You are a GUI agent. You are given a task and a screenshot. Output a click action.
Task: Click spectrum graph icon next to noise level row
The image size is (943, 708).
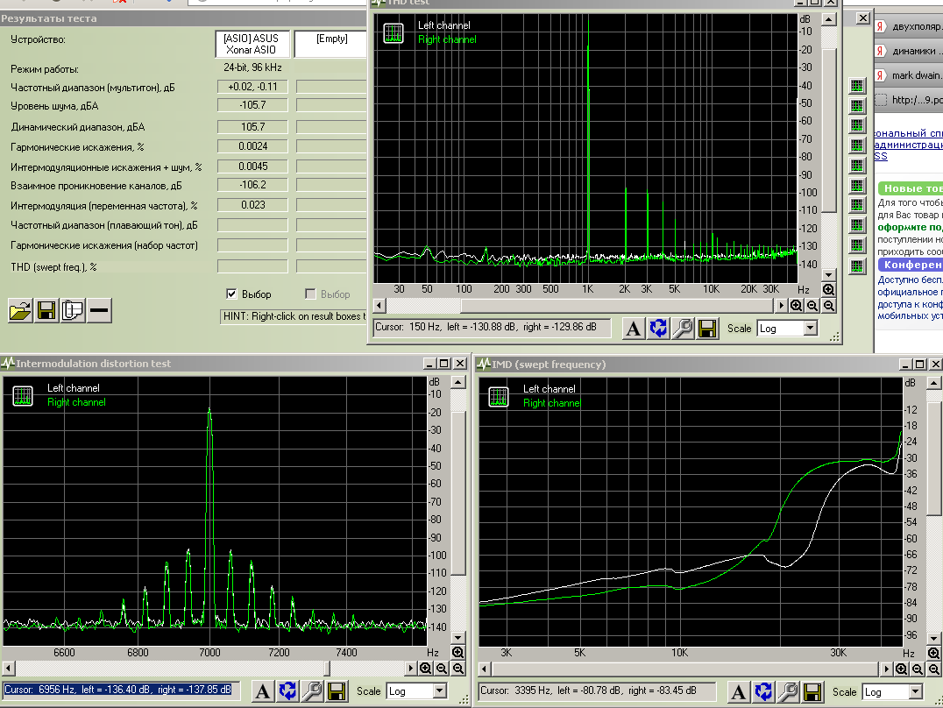click(x=857, y=105)
